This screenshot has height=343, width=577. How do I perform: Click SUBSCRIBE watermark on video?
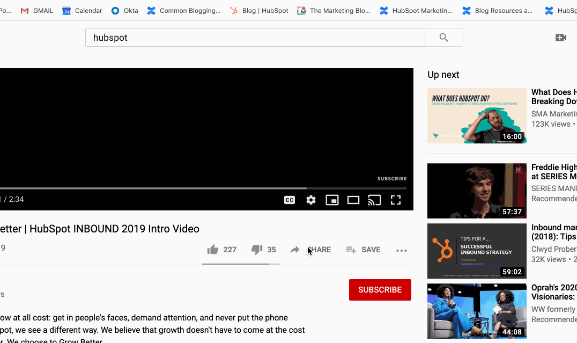pyautogui.click(x=392, y=179)
